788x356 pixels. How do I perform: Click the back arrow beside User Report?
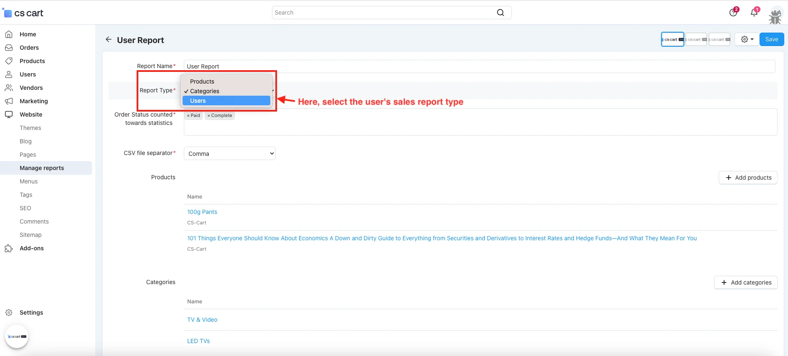point(109,40)
